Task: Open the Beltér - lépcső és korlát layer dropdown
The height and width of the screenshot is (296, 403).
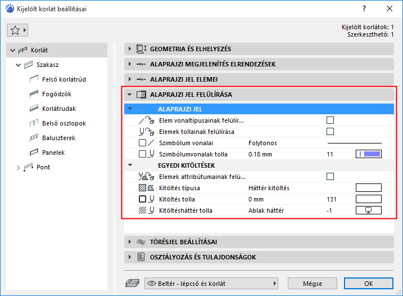Action: 211,284
